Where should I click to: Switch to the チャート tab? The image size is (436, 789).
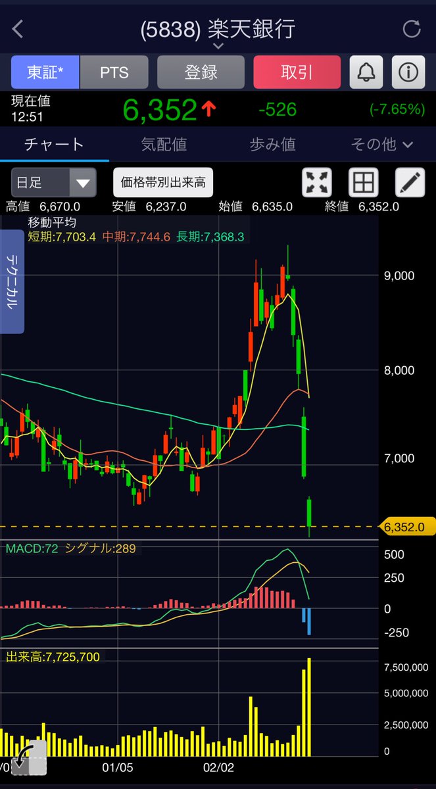(x=54, y=144)
